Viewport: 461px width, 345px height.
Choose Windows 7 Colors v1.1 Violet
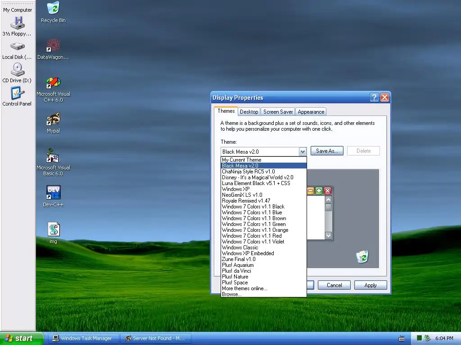pyautogui.click(x=264, y=242)
